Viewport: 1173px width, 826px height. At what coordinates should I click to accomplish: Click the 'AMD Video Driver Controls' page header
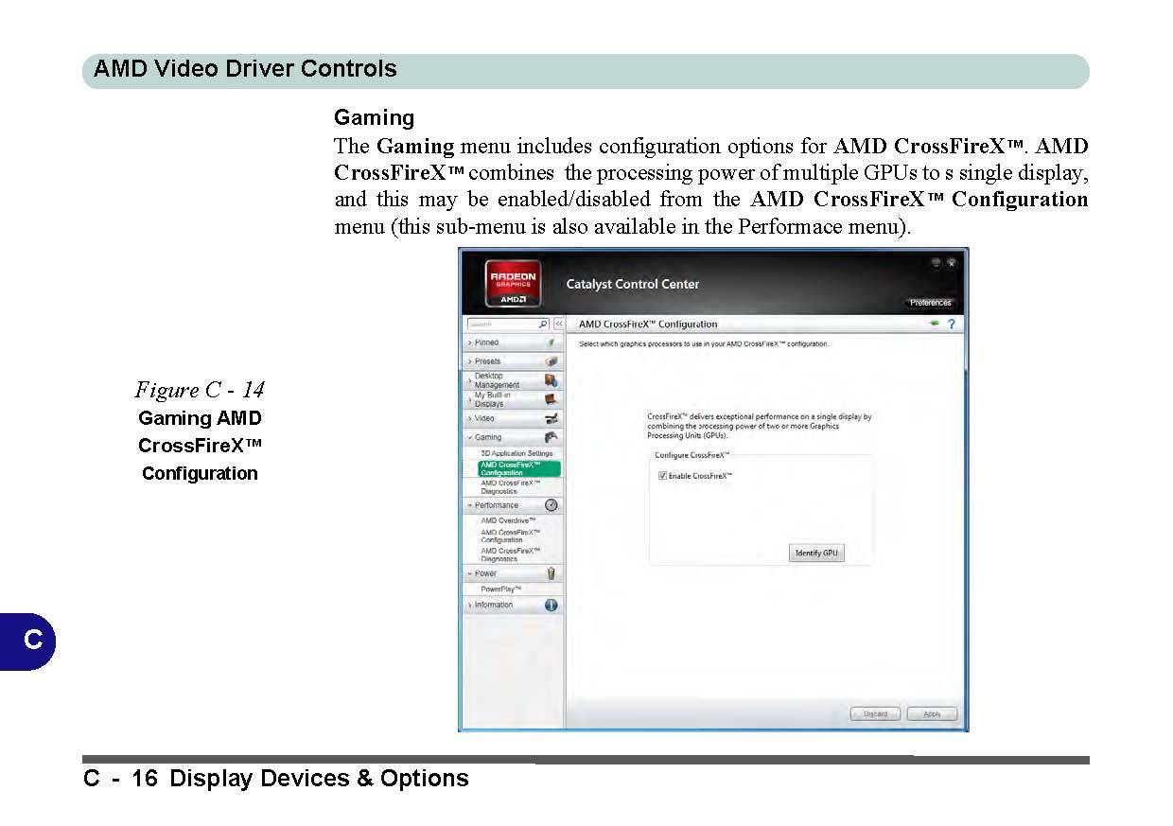pyautogui.click(x=245, y=69)
